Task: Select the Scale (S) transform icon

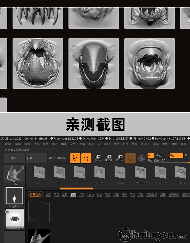Action: pyautogui.click(x=108, y=158)
